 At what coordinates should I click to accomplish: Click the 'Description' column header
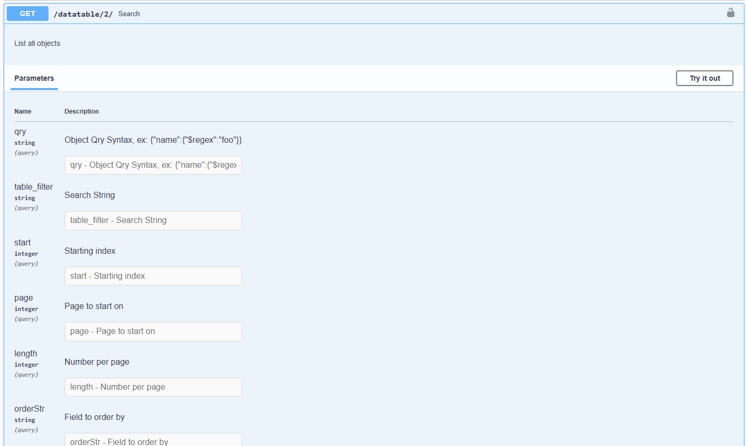(81, 111)
